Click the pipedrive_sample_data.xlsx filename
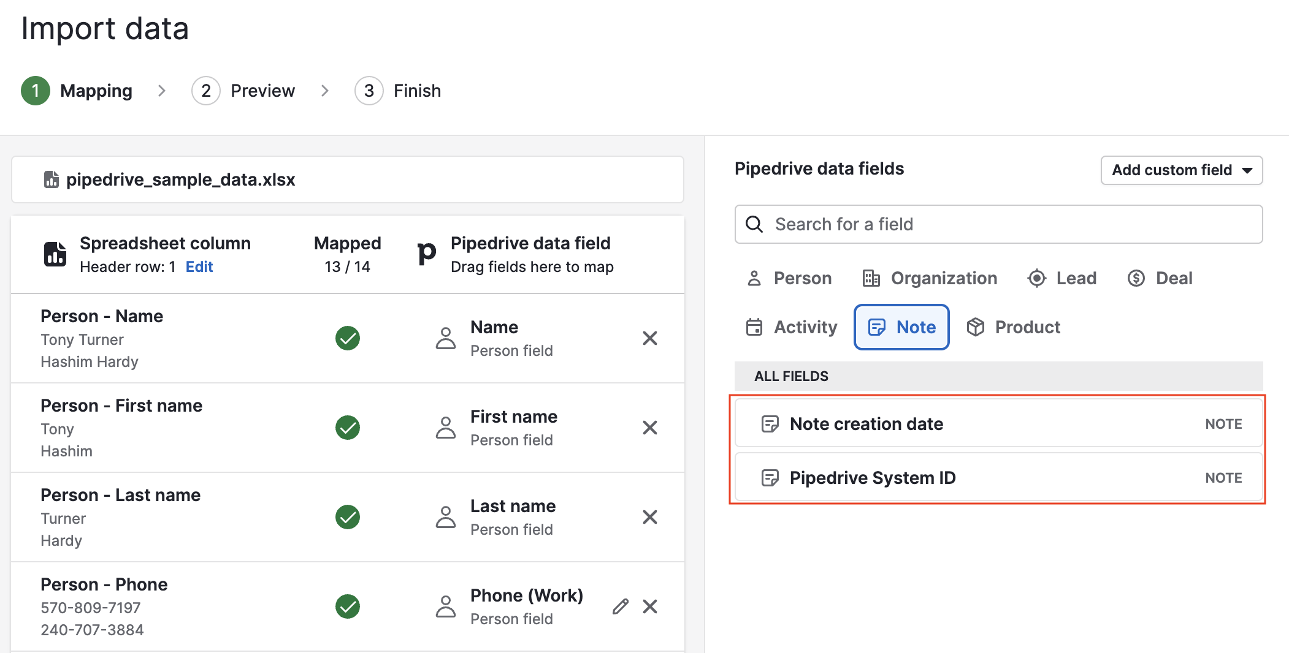The height and width of the screenshot is (653, 1289). coord(181,179)
